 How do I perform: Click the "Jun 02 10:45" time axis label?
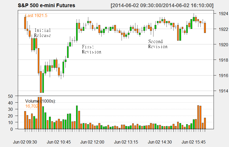[x=59, y=142]
